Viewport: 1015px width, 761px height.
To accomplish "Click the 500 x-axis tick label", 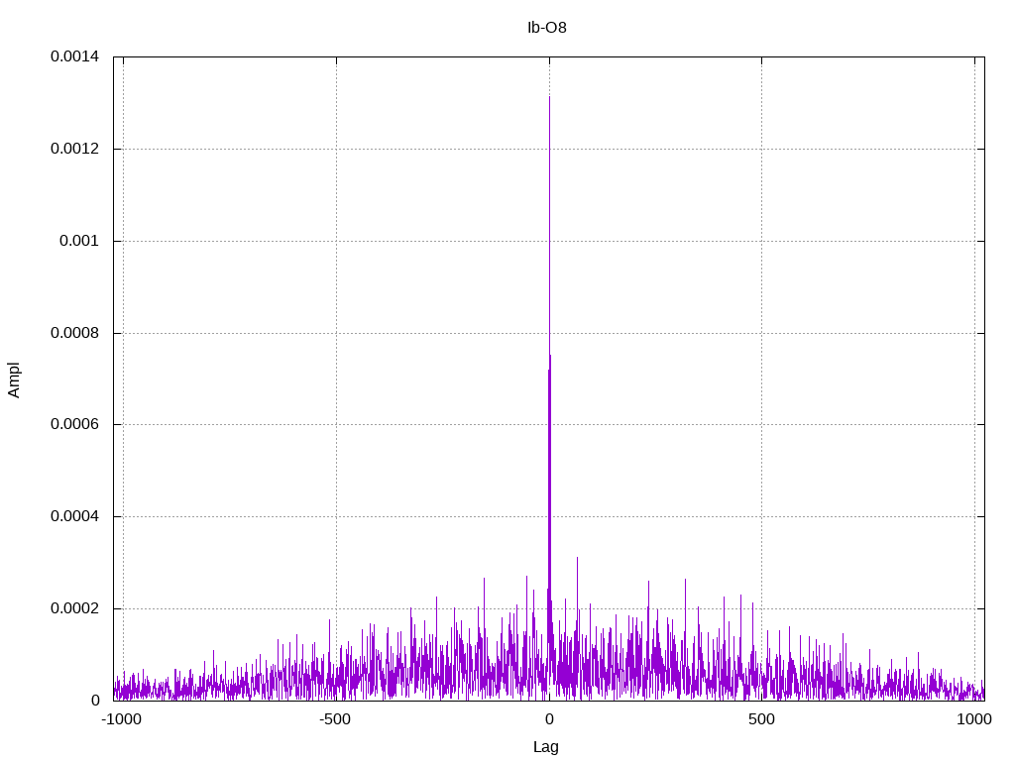I will coord(761,719).
